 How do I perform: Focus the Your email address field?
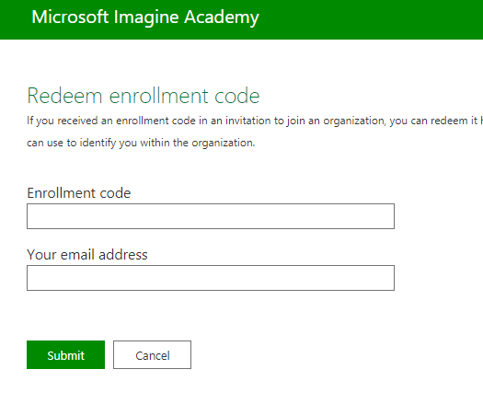tap(211, 278)
